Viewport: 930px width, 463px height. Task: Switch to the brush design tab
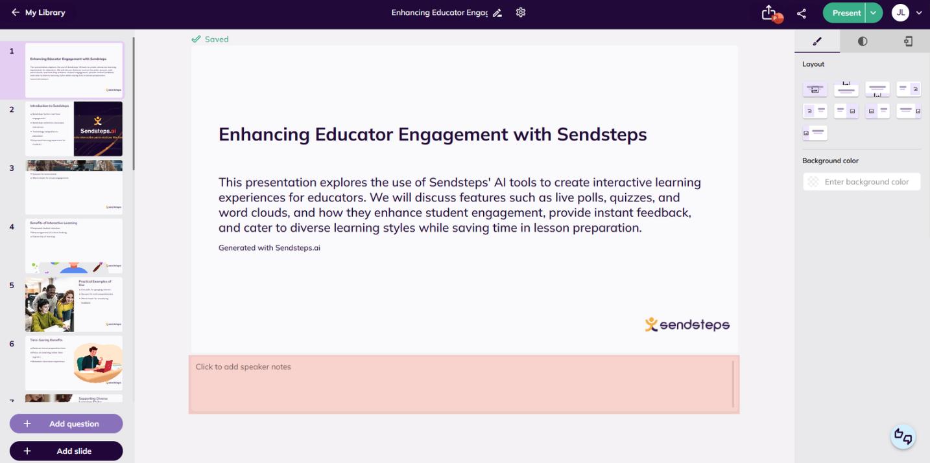tap(817, 41)
